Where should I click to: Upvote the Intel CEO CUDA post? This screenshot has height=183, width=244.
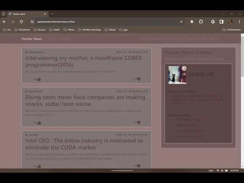(39, 166)
